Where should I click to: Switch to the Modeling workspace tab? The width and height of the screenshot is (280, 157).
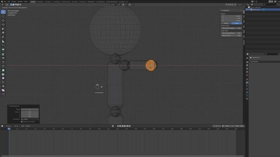coord(40,2)
